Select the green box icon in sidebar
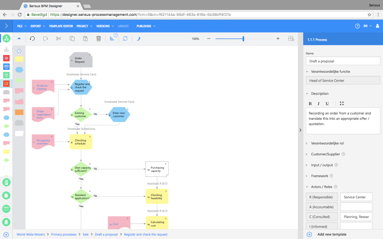The image size is (383, 239). click(x=6, y=75)
